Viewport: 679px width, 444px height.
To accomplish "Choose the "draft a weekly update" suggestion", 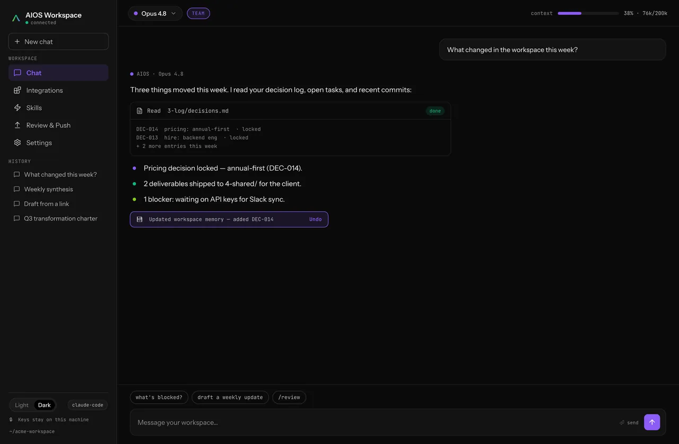I will (230, 397).
